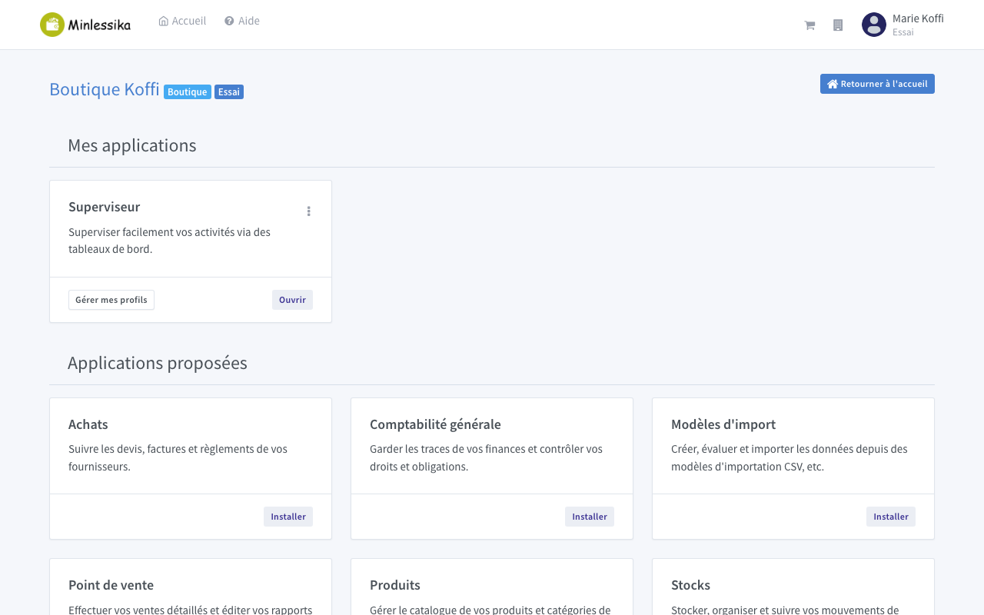Click the building icon in header
The width and height of the screenshot is (984, 615).
[838, 25]
